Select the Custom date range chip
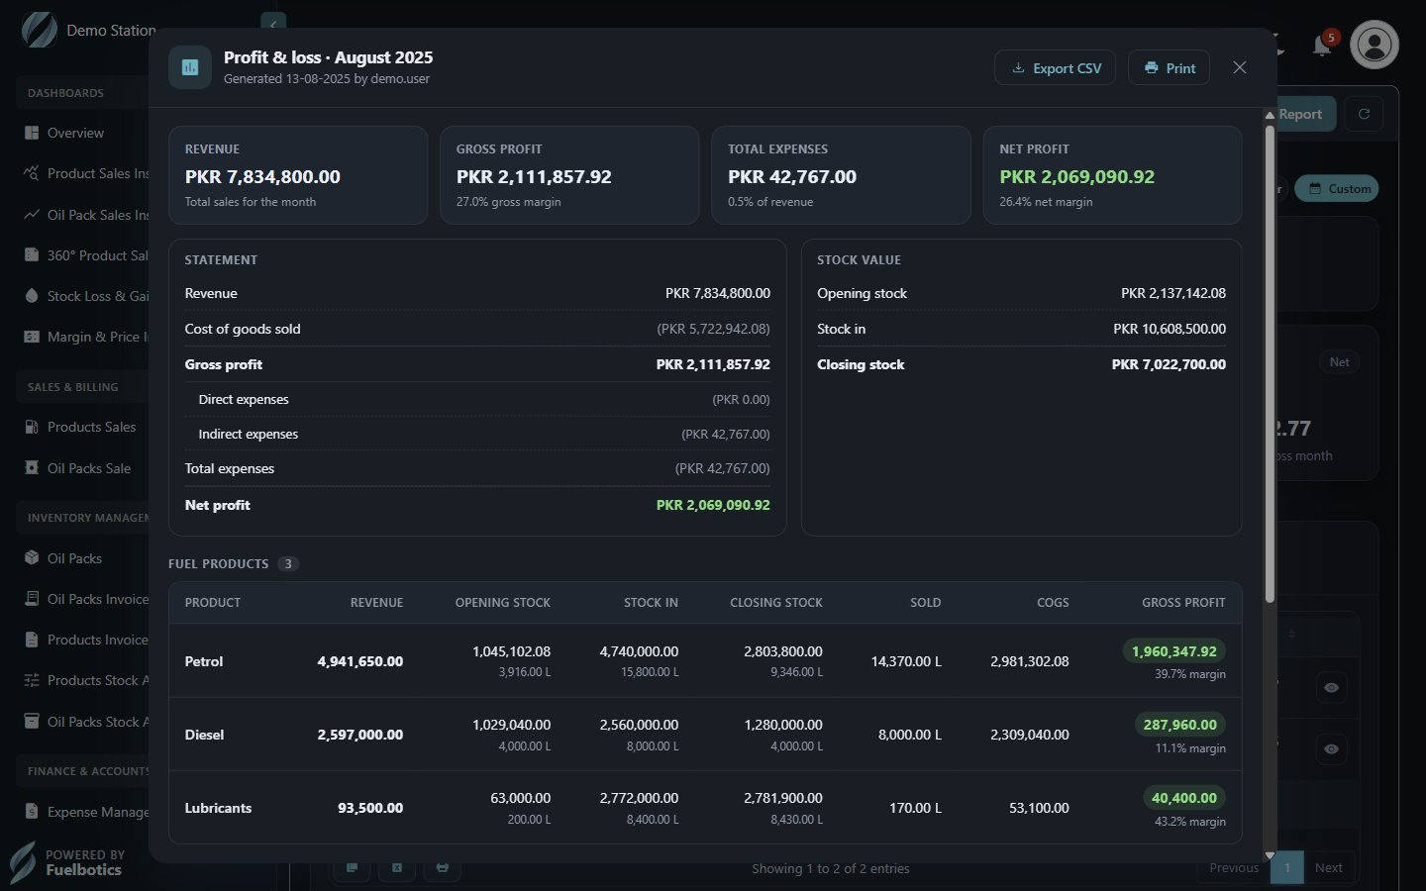1426x891 pixels. [x=1339, y=188]
